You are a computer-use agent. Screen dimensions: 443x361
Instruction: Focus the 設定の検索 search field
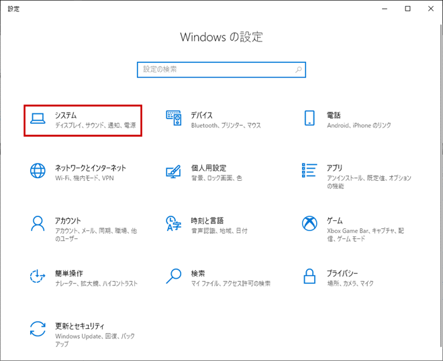tap(222, 70)
